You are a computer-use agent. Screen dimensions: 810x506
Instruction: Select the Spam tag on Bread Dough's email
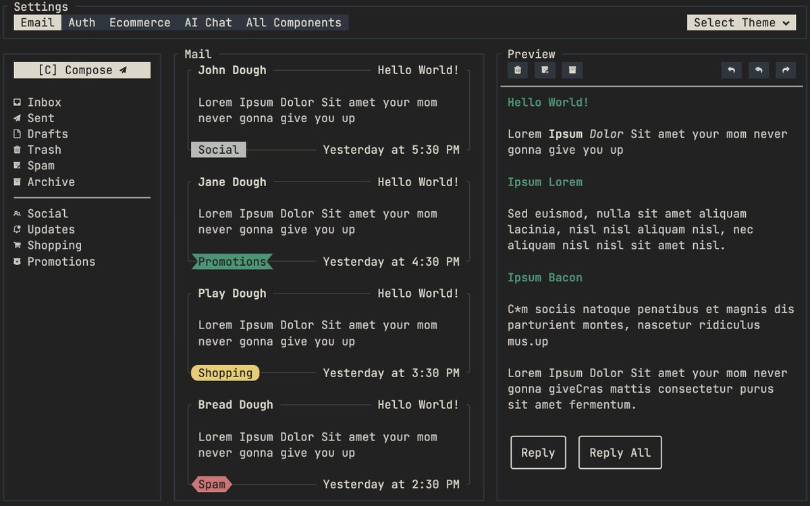[212, 484]
